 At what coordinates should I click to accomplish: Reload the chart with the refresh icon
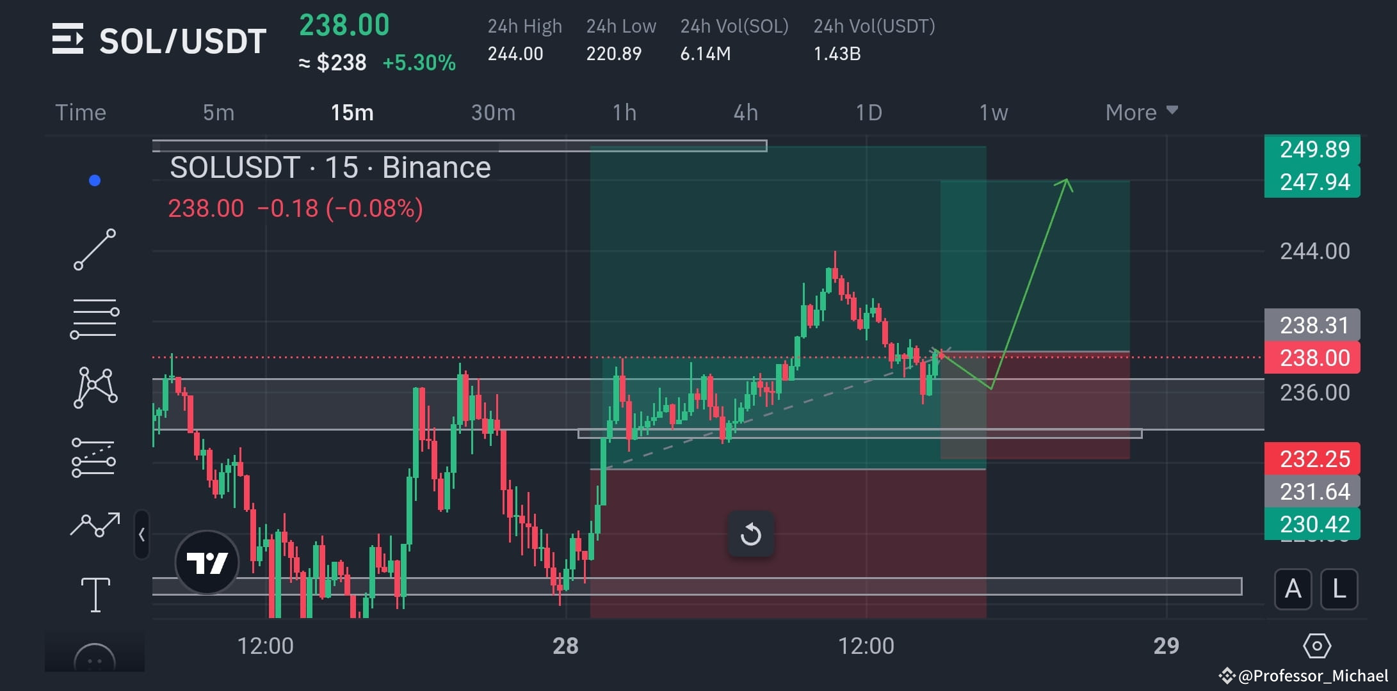[x=751, y=535]
